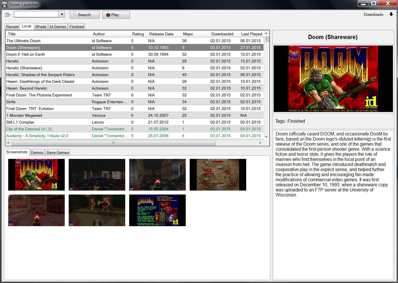The height and width of the screenshot is (283, 398).
Task: Switch to the Id Games tab
Action: coord(58,27)
